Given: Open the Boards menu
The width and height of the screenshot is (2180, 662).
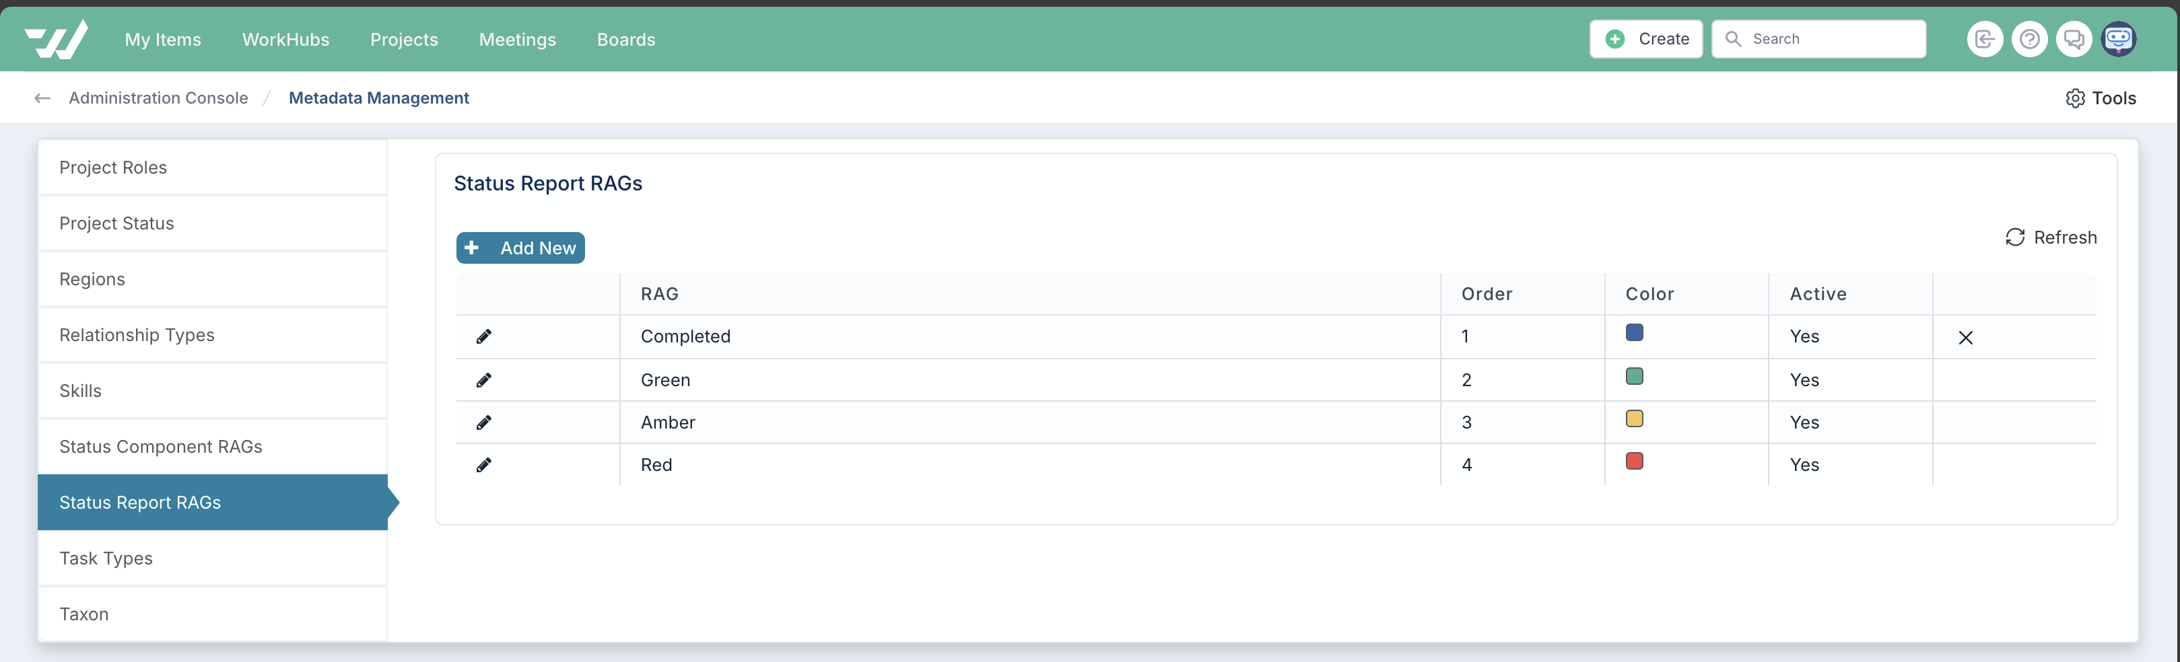Looking at the screenshot, I should [x=625, y=39].
